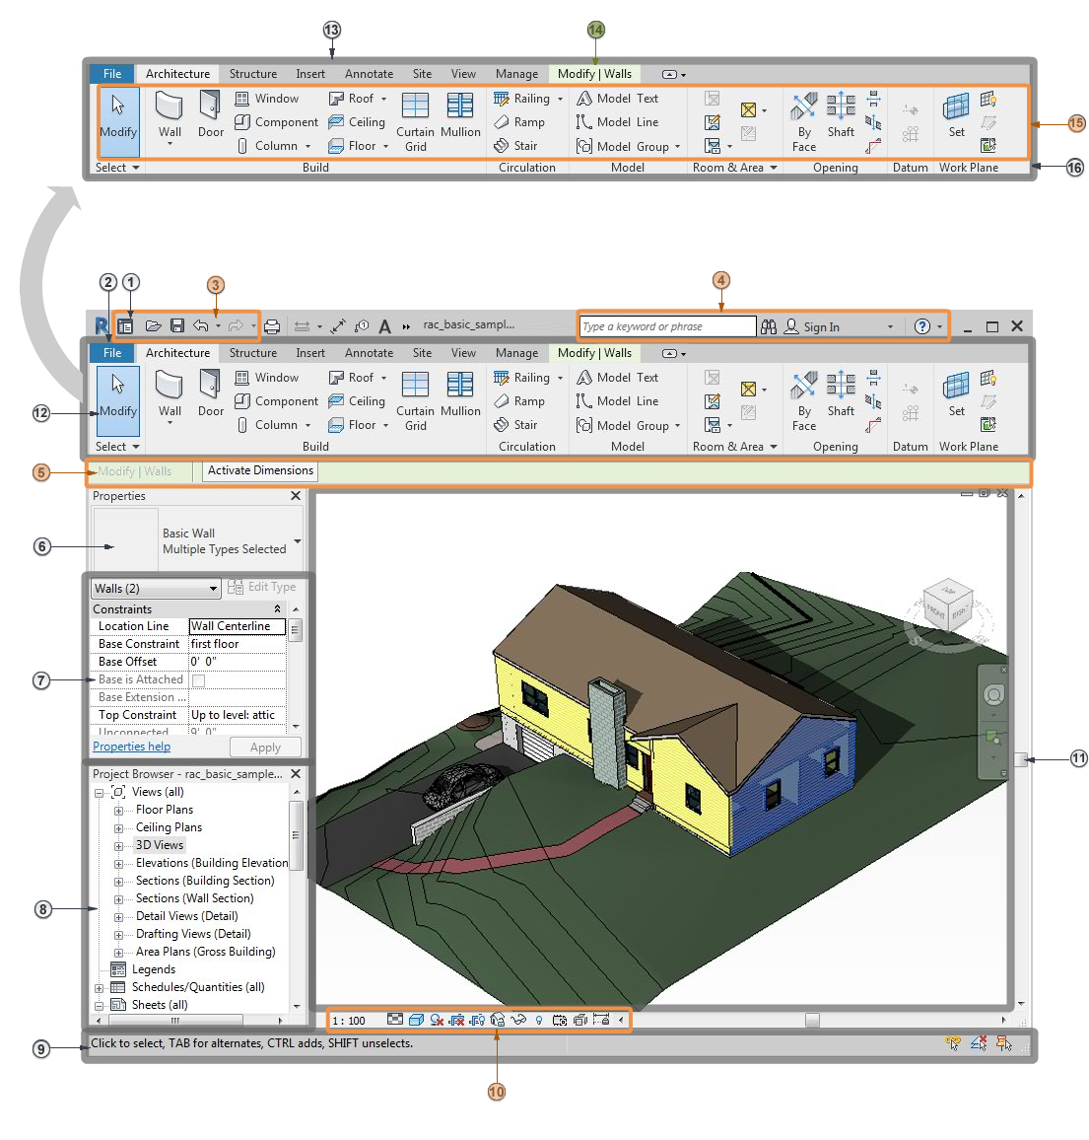Viewport: 1089px width, 1140px height.
Task: Select the Door tool in the main window ribbon
Action: pyautogui.click(x=211, y=393)
